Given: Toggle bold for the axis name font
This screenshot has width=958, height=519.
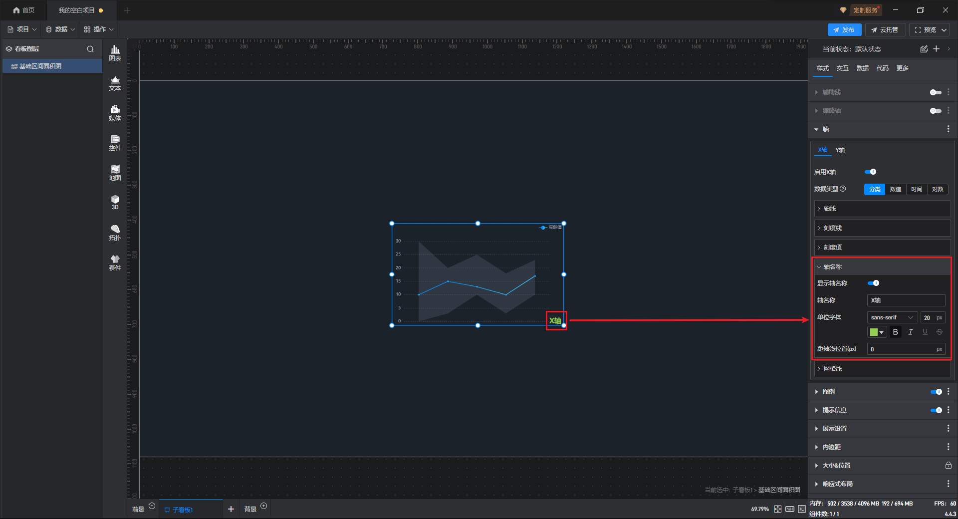Looking at the screenshot, I should pyautogui.click(x=896, y=332).
